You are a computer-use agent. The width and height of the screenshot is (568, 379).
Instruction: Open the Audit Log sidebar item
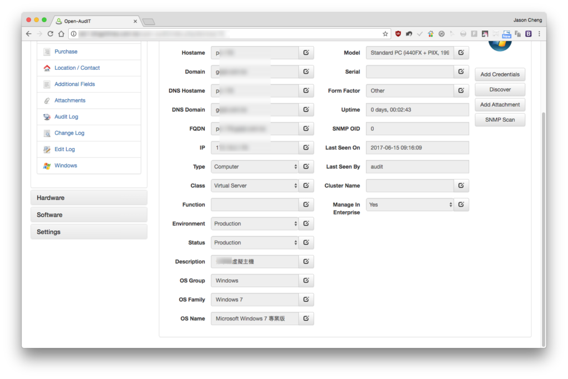[x=67, y=117]
